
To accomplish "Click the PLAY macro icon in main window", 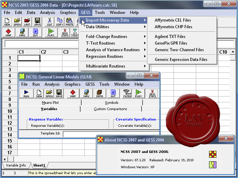I will coord(51,33).
